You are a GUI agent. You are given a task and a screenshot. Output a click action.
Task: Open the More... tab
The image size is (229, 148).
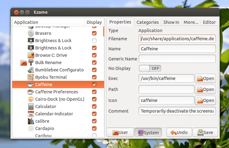pos(191,22)
